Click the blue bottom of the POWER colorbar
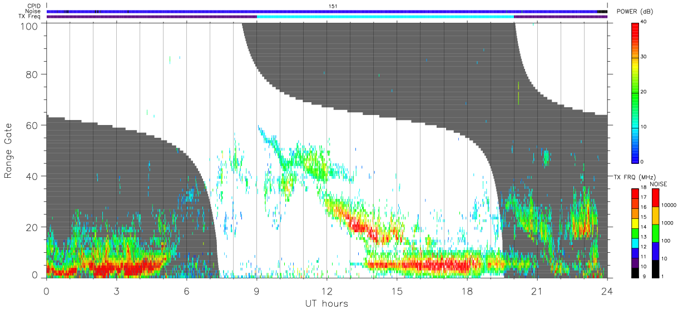 coord(635,156)
